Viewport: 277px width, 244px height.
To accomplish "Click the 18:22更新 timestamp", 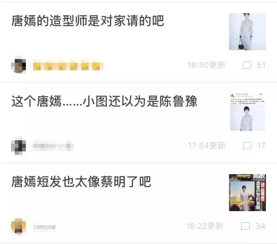I will (x=205, y=226).
